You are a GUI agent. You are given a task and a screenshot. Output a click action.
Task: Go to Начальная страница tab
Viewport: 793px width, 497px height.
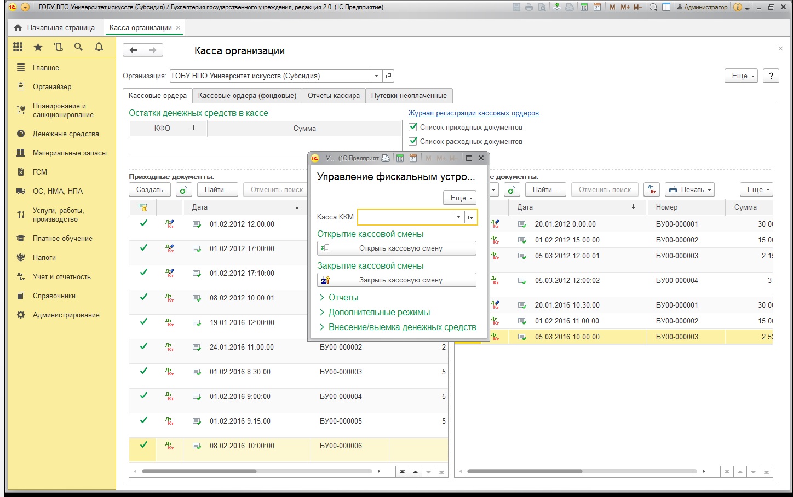pyautogui.click(x=55, y=27)
